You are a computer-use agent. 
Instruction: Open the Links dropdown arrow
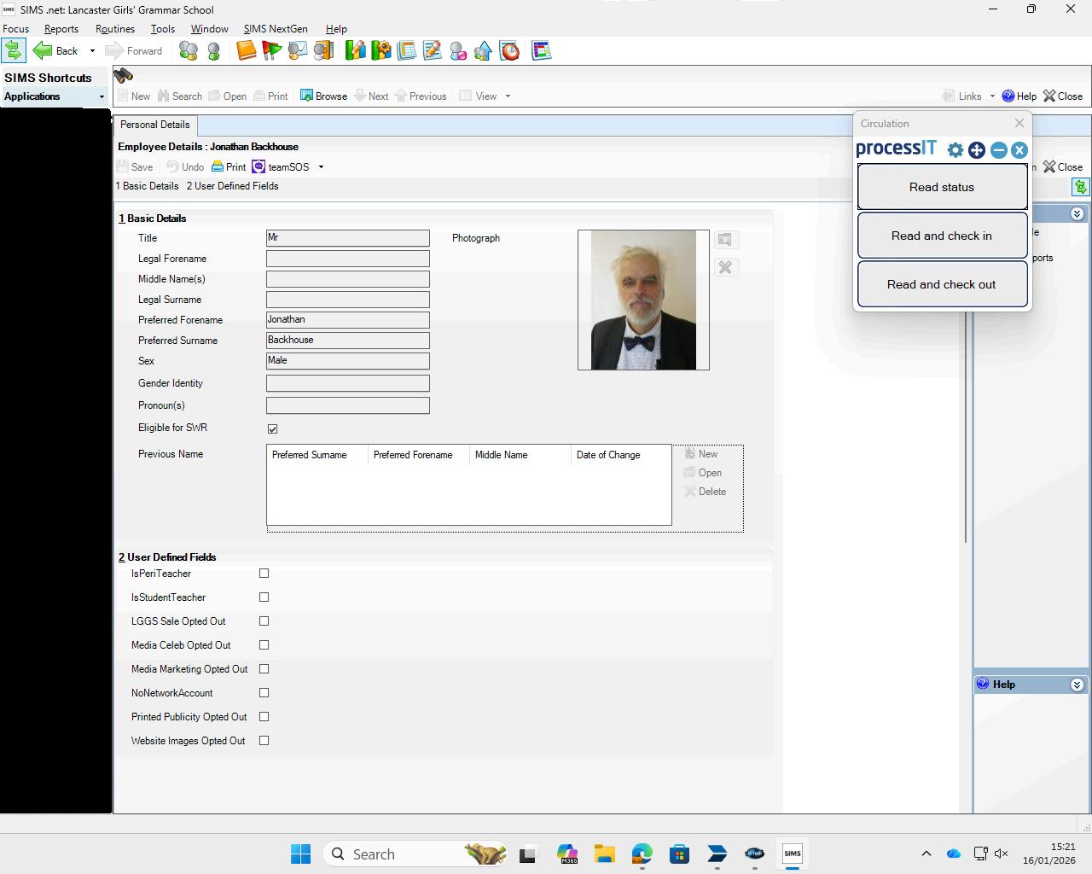tap(992, 96)
